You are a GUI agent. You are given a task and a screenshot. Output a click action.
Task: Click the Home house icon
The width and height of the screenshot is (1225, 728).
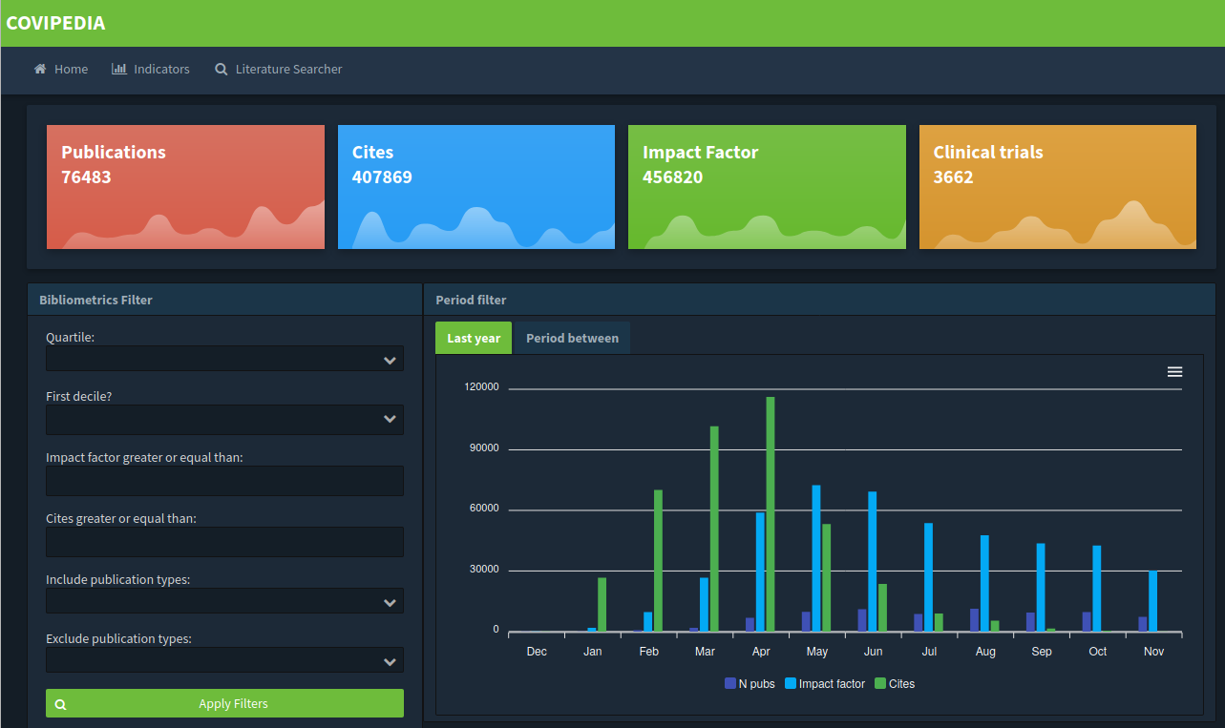click(40, 69)
